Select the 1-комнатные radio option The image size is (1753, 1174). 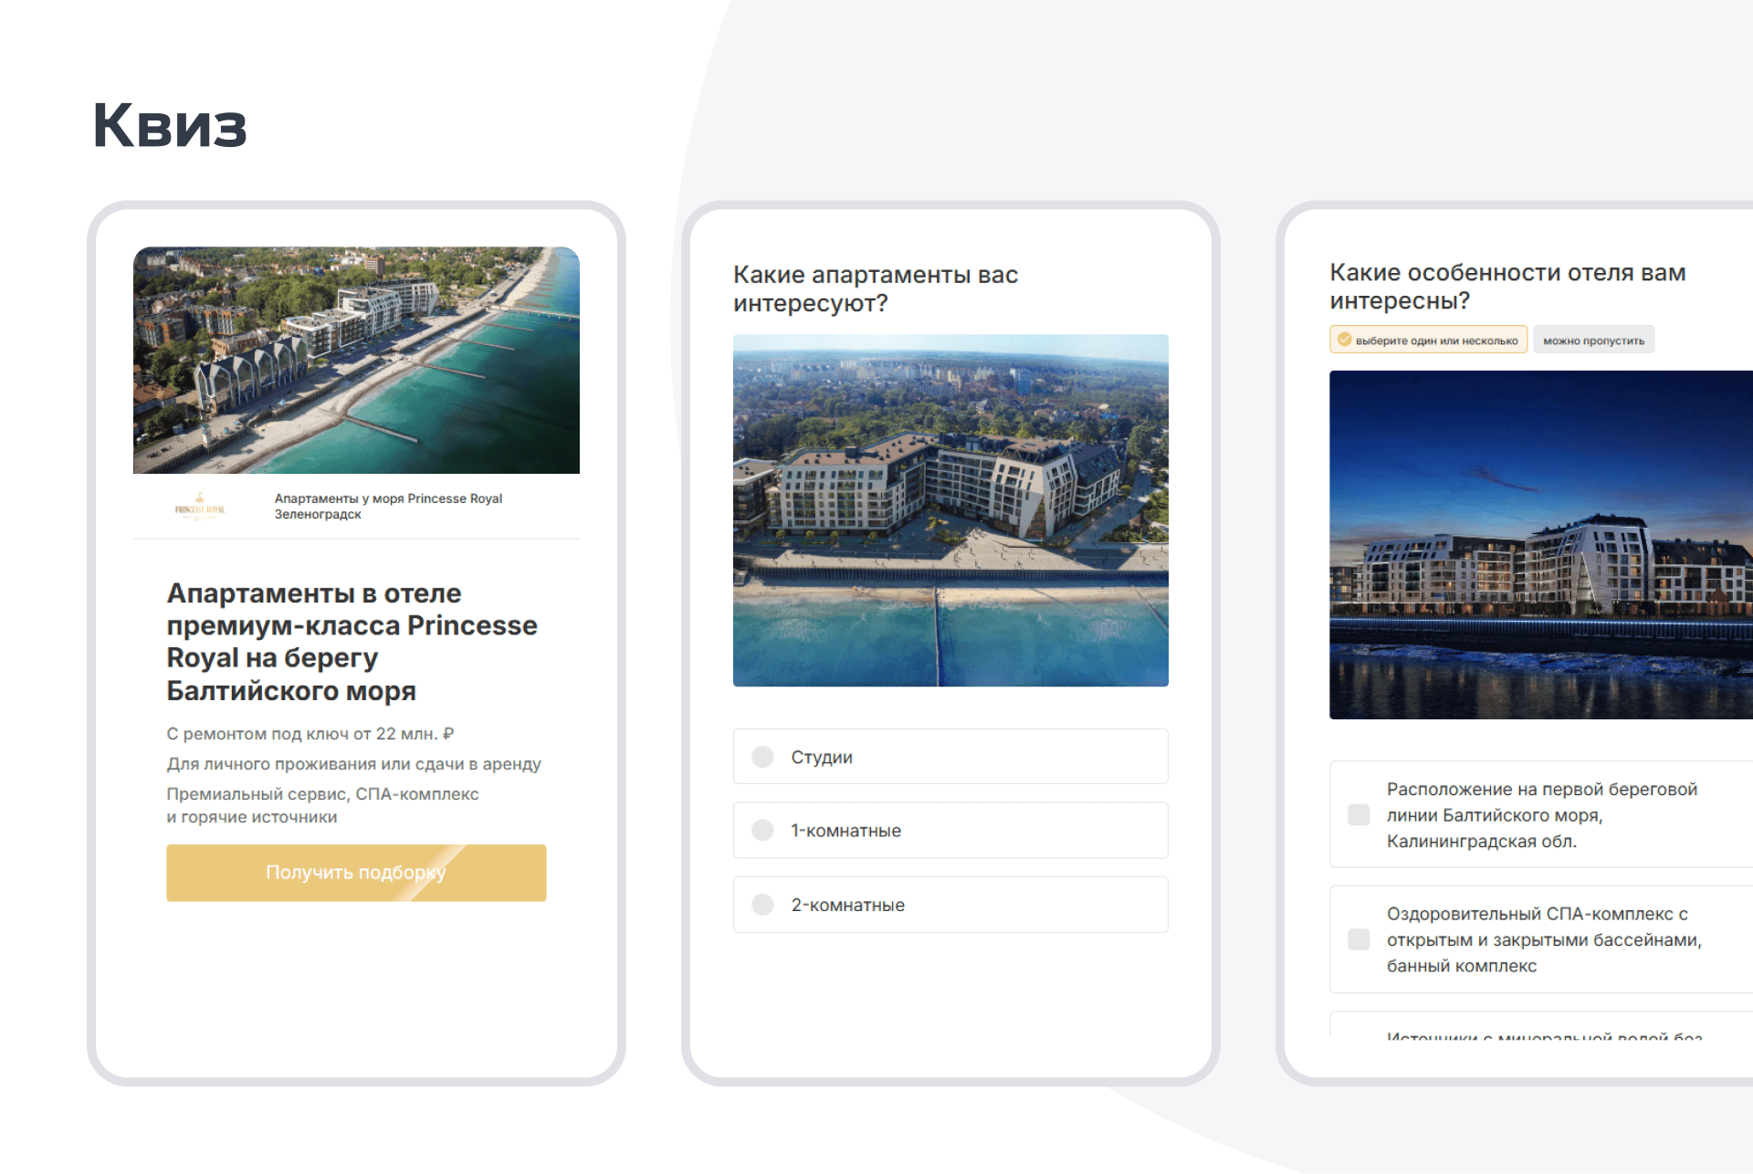coord(763,830)
